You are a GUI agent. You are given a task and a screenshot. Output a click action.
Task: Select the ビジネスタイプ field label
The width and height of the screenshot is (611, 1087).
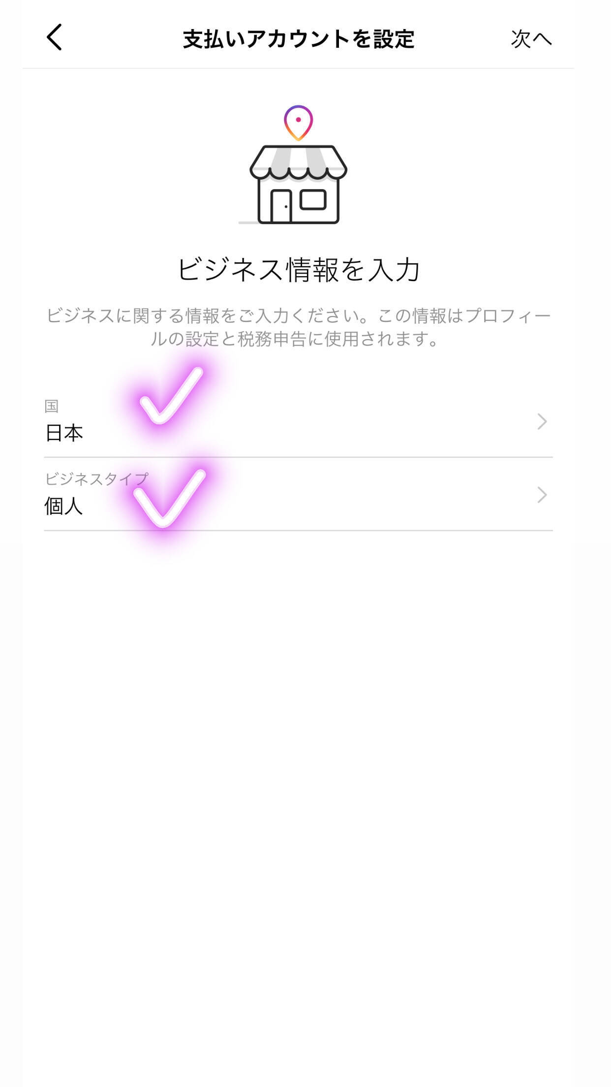pyautogui.click(x=96, y=479)
